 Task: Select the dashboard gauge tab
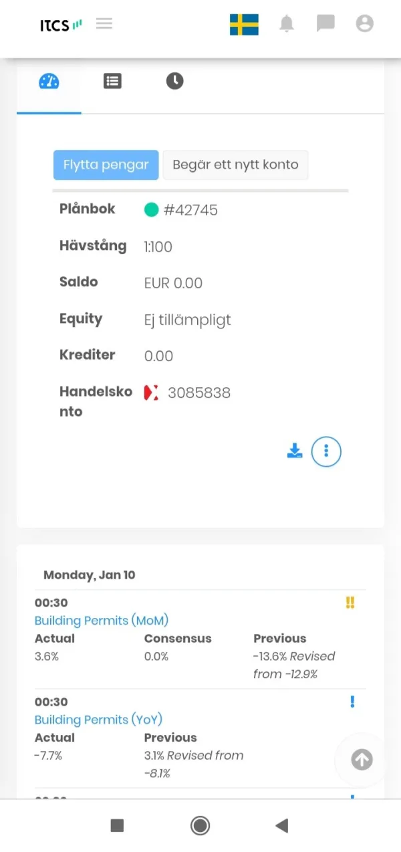[49, 82]
